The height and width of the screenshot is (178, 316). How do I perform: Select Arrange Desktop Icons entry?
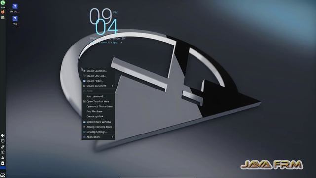click(98, 127)
